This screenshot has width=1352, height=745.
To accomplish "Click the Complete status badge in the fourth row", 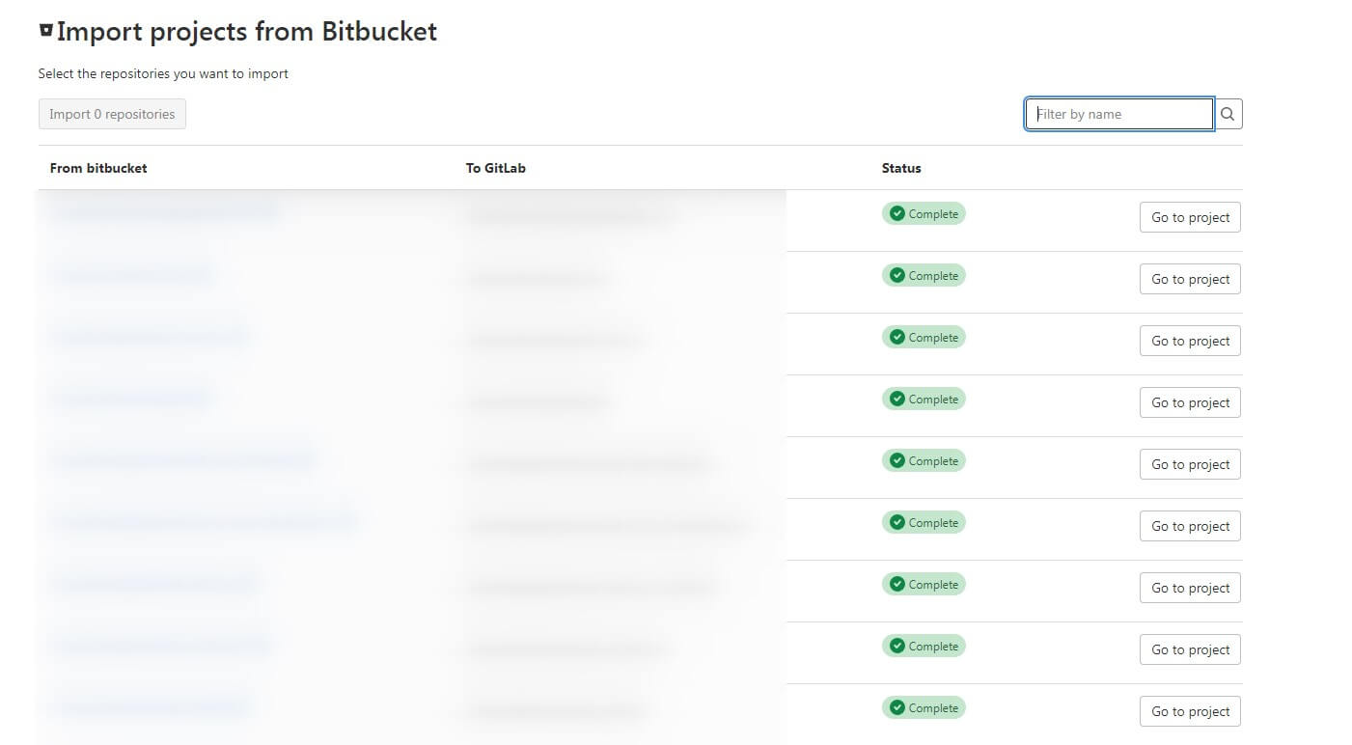I will 924,399.
